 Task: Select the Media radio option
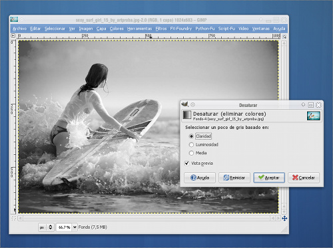[x=191, y=153]
